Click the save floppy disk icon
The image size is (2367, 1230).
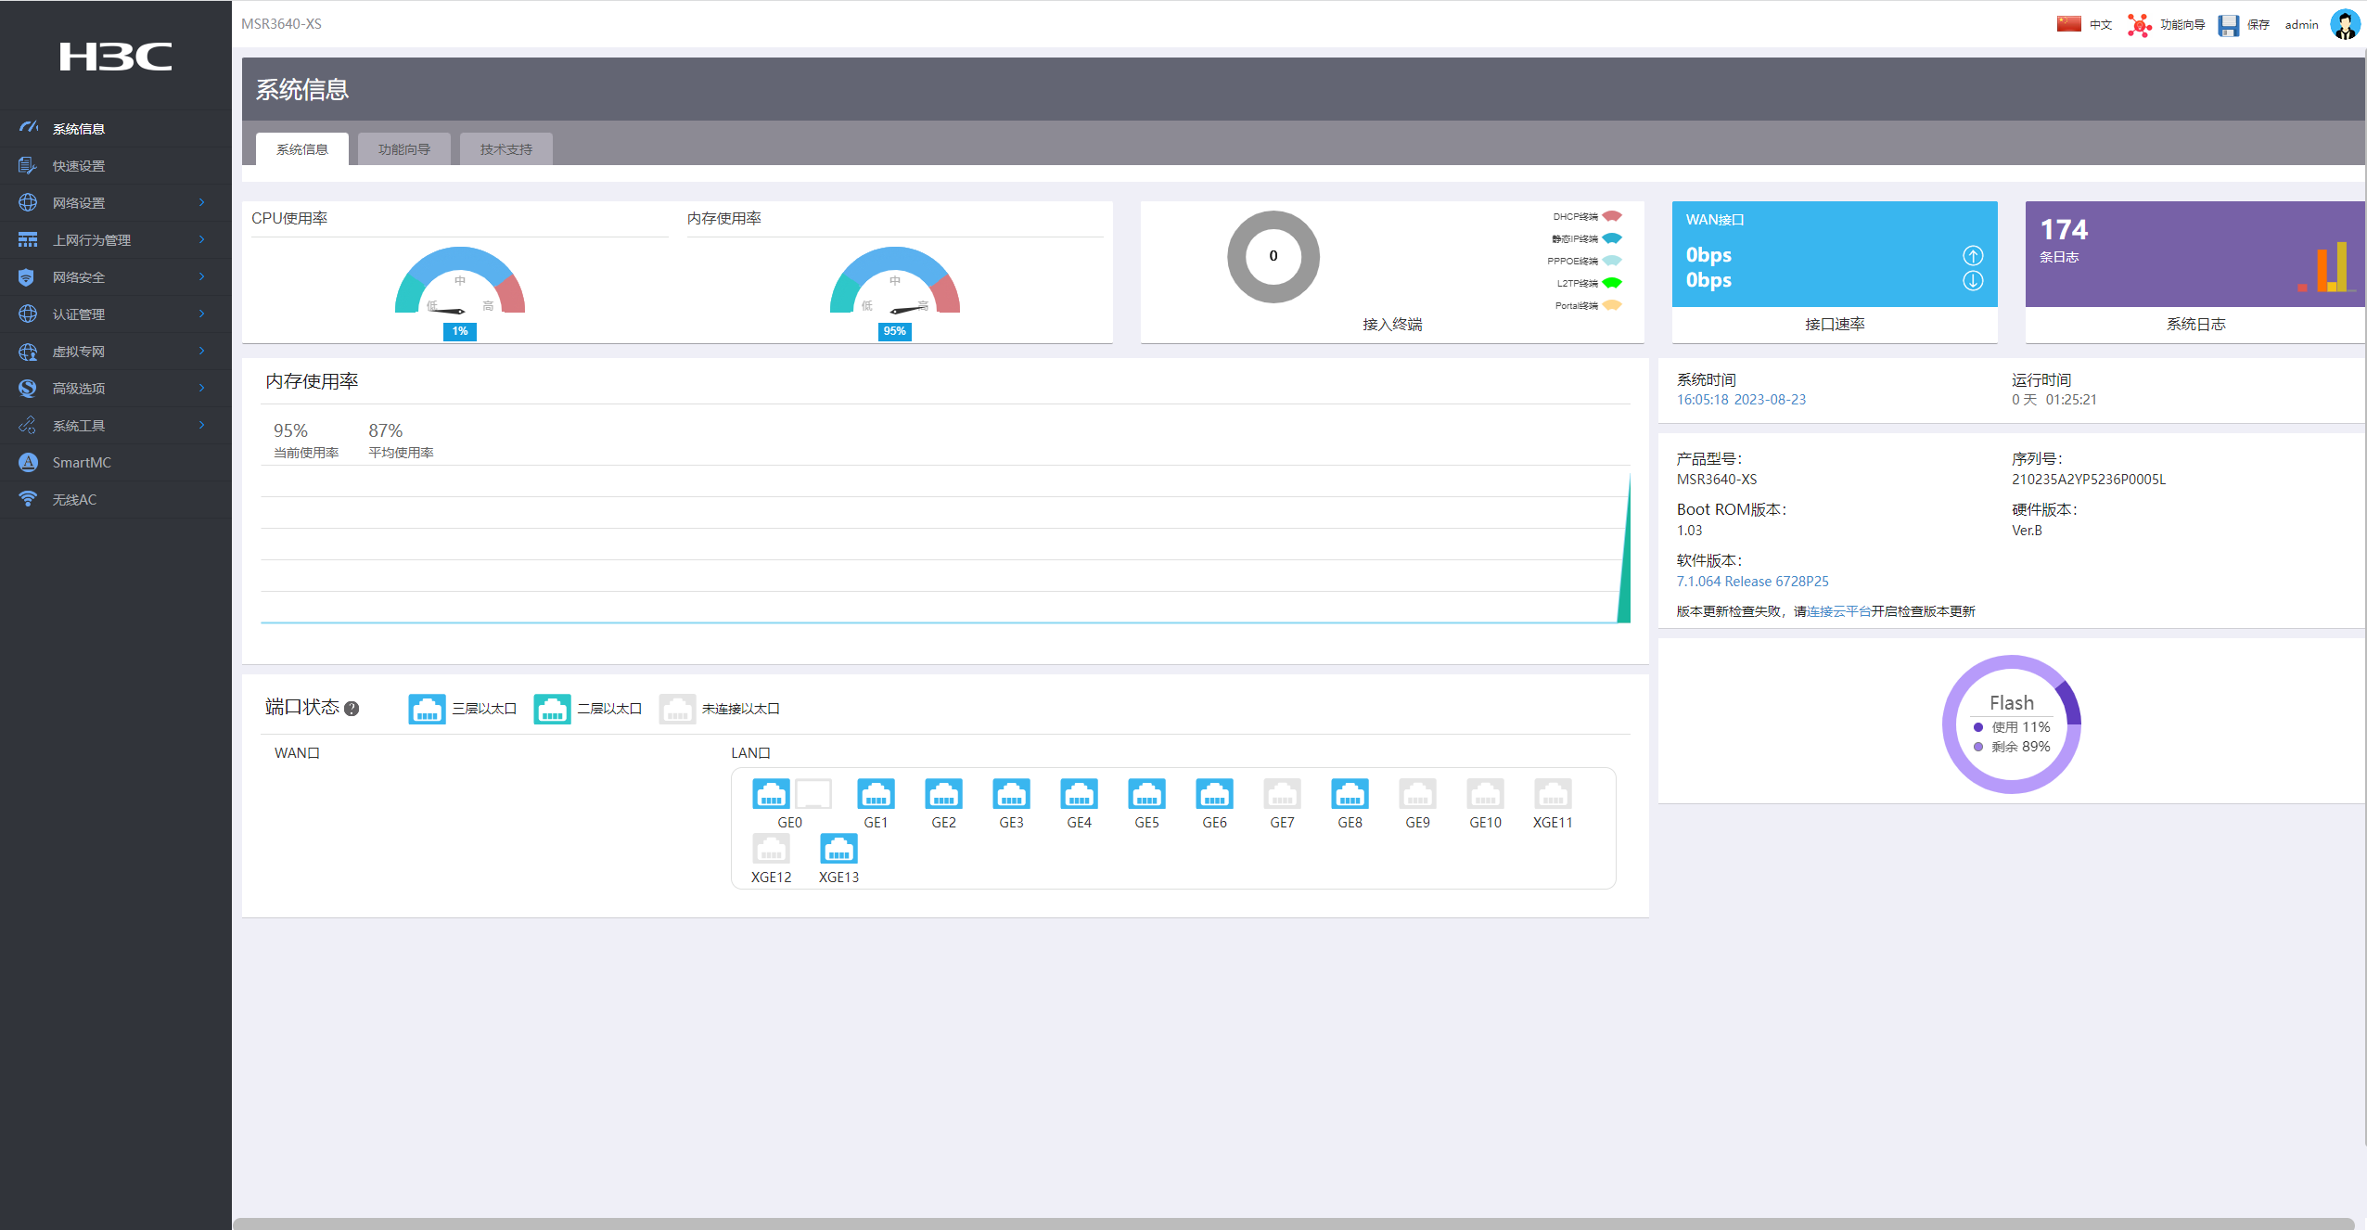(x=2228, y=25)
